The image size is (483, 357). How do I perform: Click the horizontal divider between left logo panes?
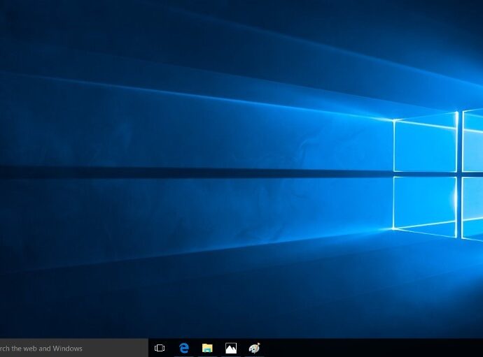(424, 174)
